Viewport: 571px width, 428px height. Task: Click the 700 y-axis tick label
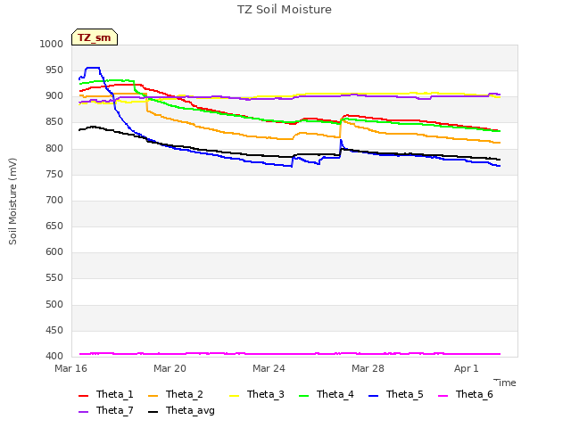54,200
